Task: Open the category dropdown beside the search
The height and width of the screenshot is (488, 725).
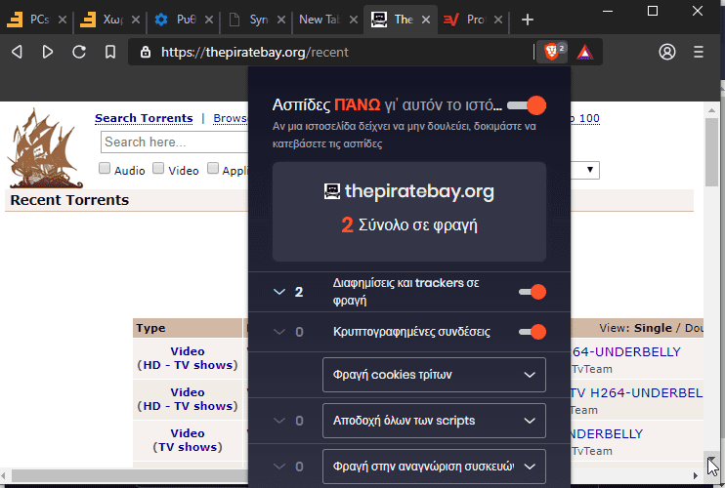Action: click(x=585, y=170)
